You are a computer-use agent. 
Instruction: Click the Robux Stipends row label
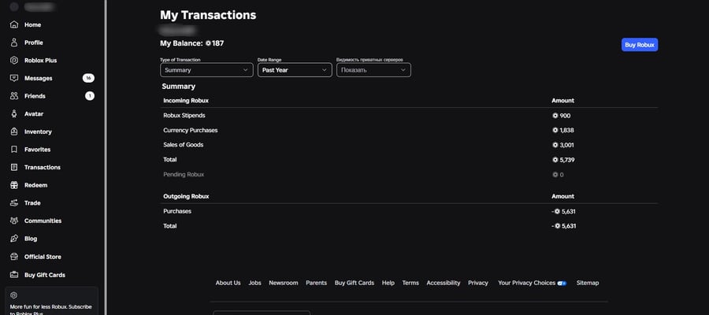(x=184, y=116)
